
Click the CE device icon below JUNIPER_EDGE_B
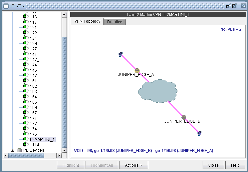tap(199, 133)
